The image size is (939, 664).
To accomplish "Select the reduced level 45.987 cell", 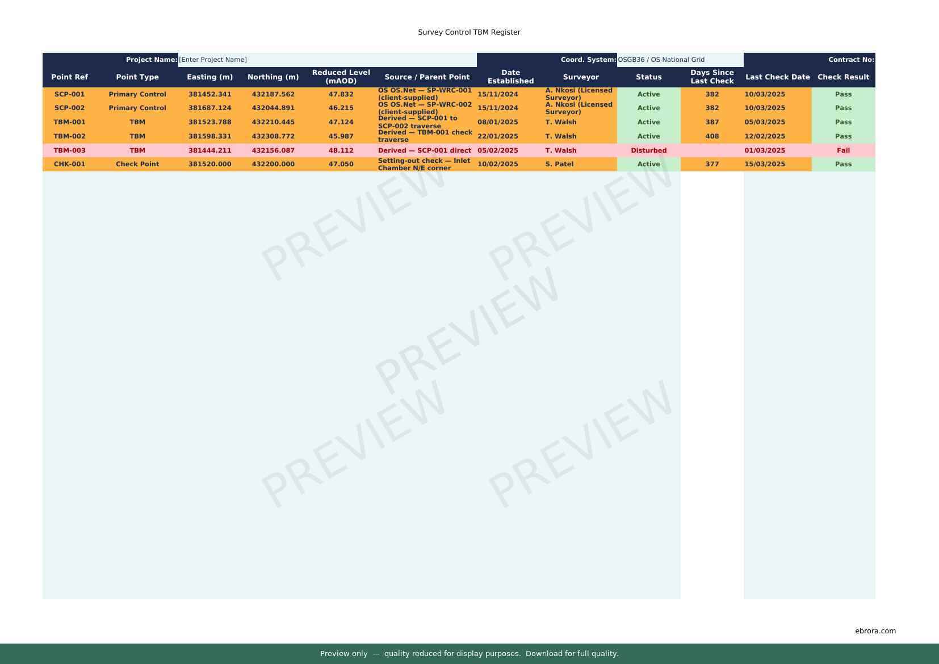I will (341, 136).
